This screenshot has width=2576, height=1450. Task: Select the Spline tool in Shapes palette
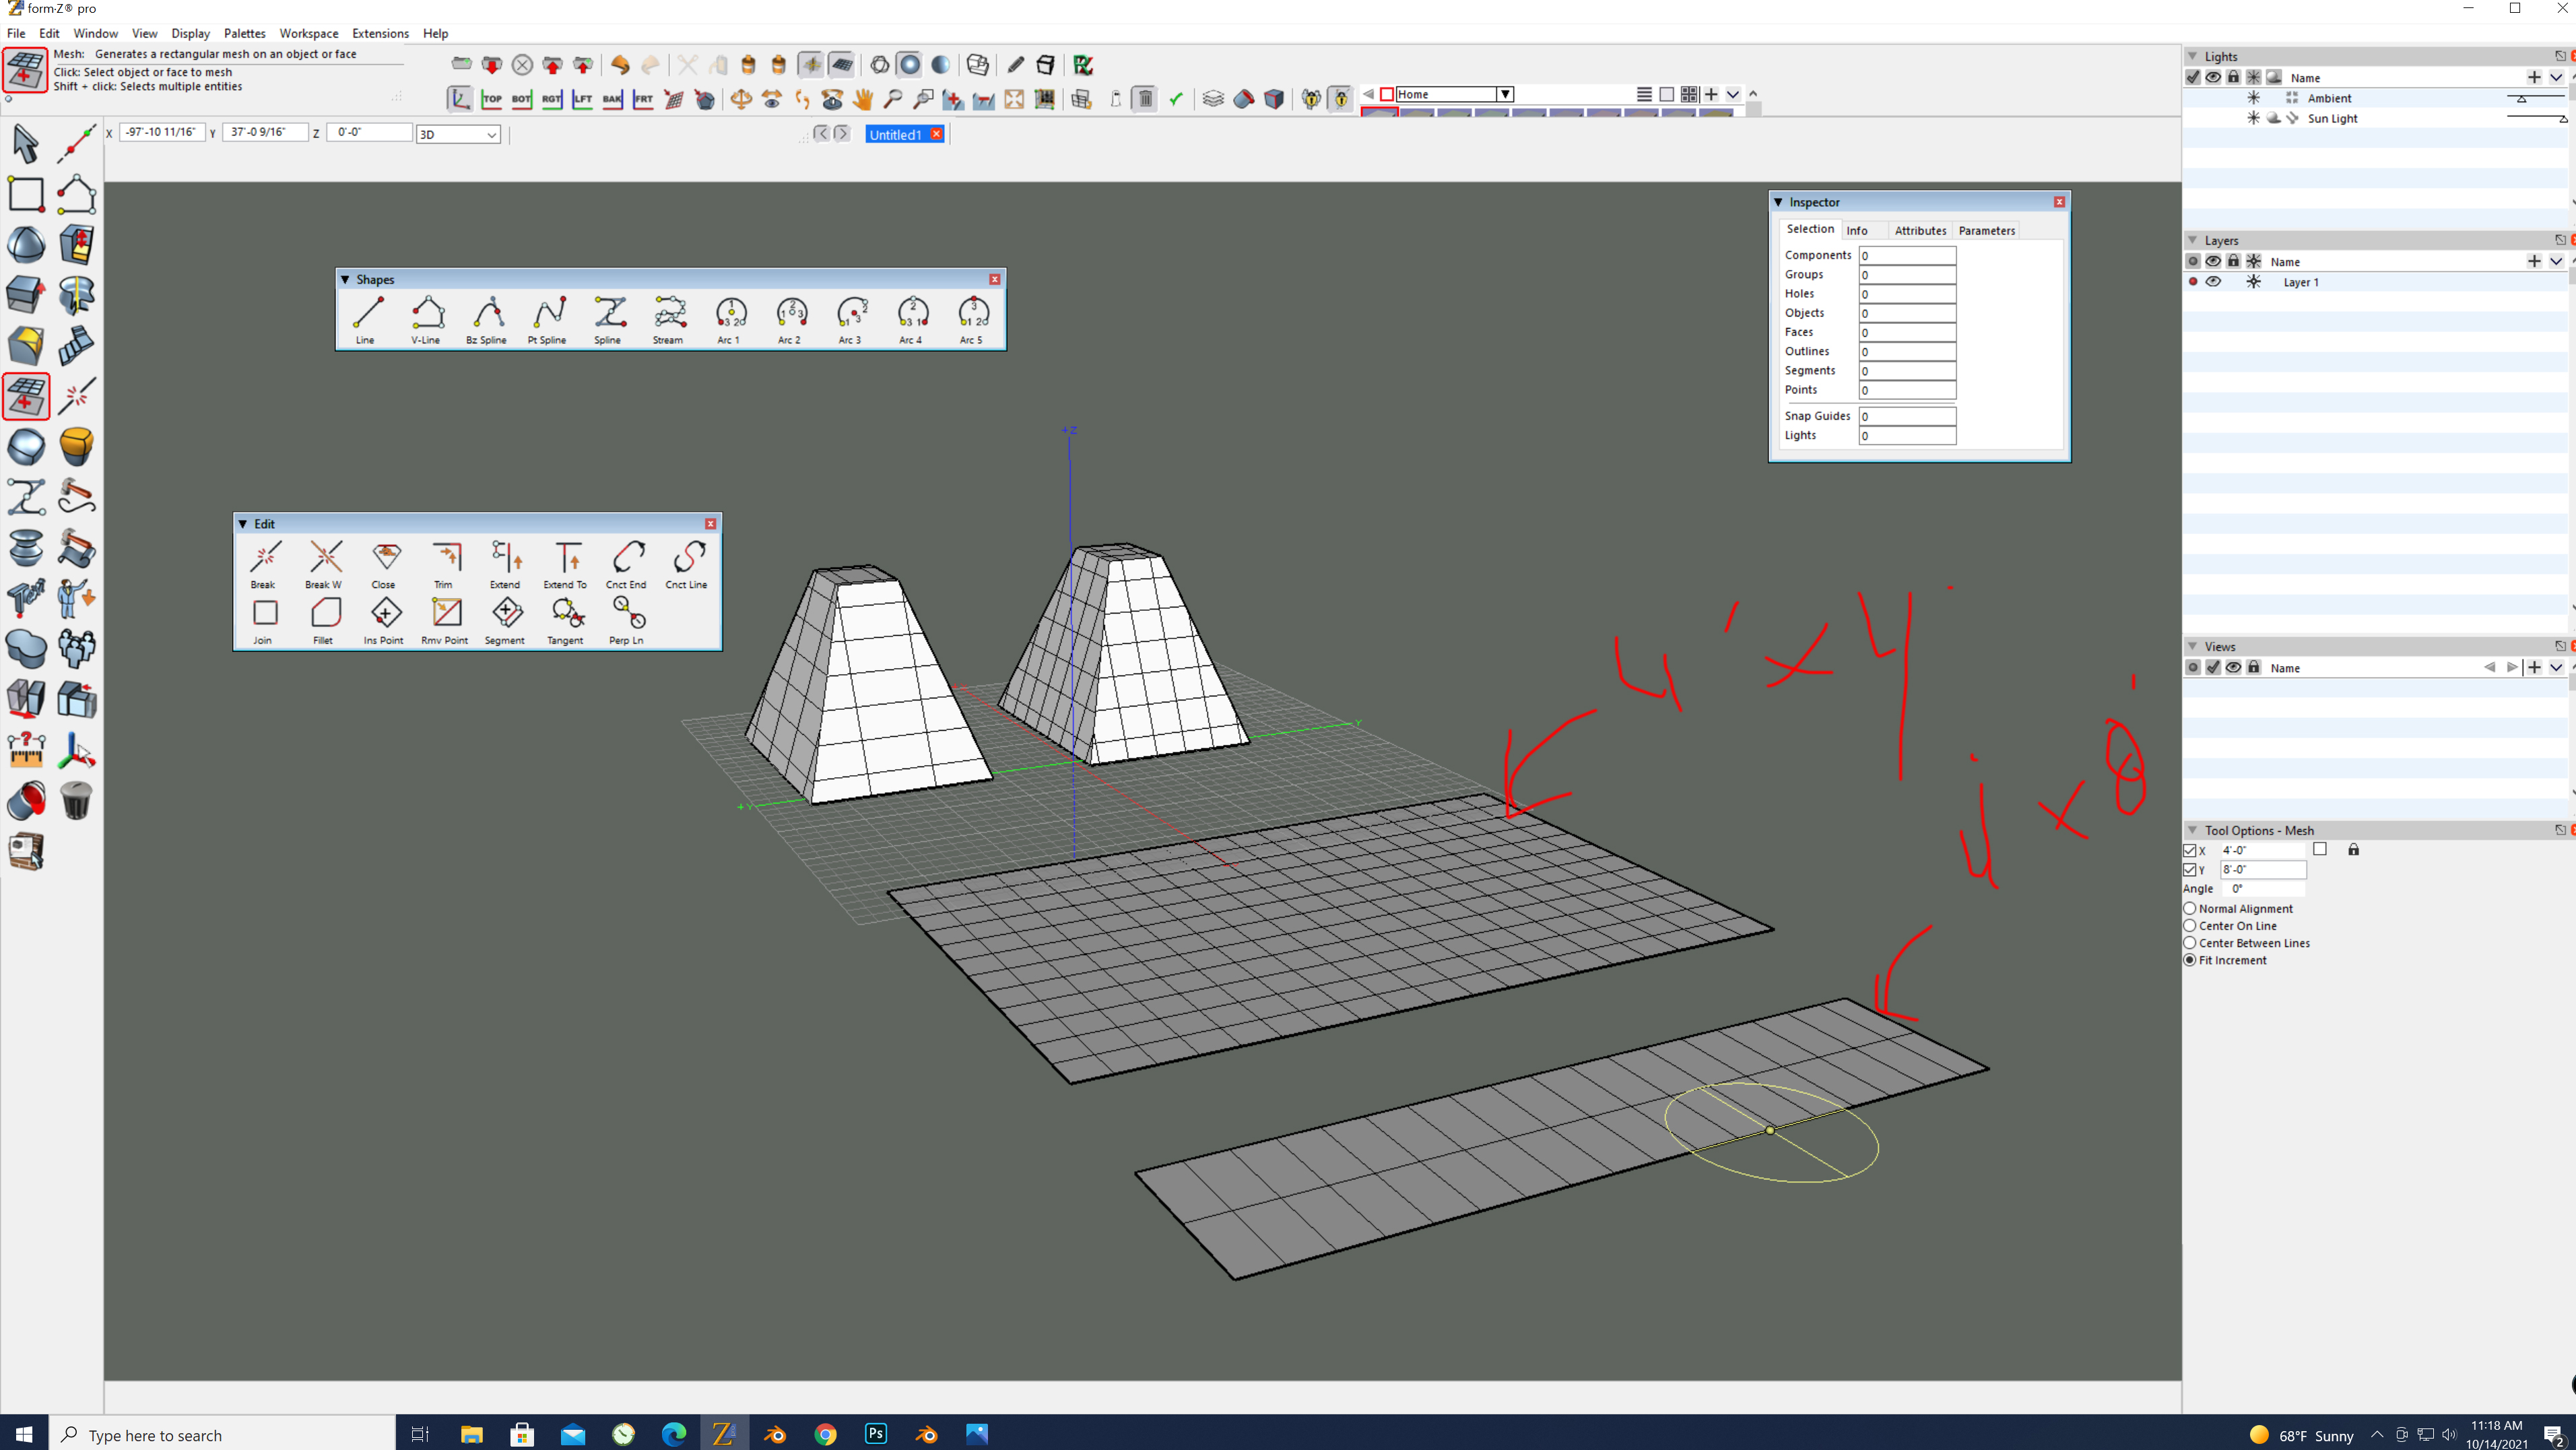click(x=609, y=319)
